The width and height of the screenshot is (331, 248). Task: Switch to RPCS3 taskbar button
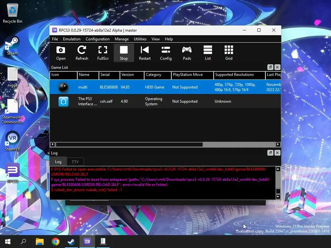click(87, 242)
